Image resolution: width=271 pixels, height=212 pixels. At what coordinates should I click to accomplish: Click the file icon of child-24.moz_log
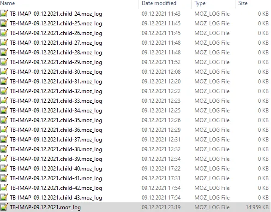pyautogui.click(x=4, y=14)
